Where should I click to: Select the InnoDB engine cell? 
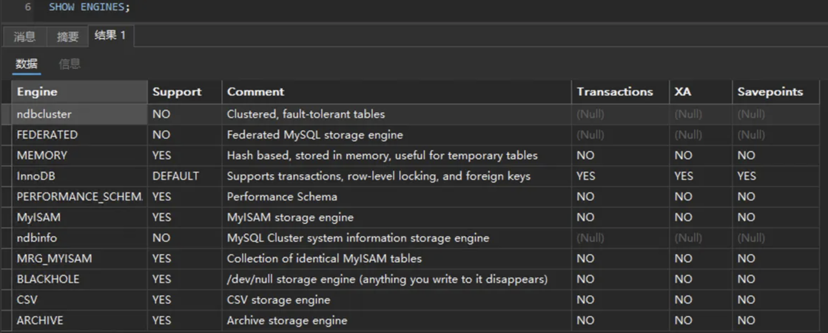[x=36, y=176]
